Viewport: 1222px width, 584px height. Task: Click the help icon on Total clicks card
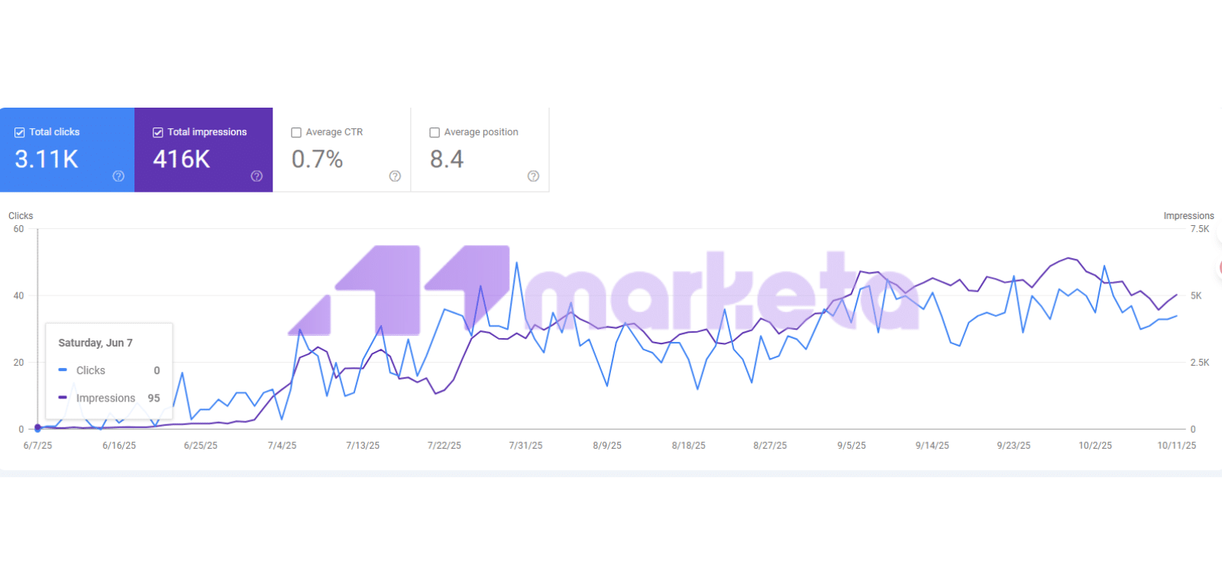(118, 176)
